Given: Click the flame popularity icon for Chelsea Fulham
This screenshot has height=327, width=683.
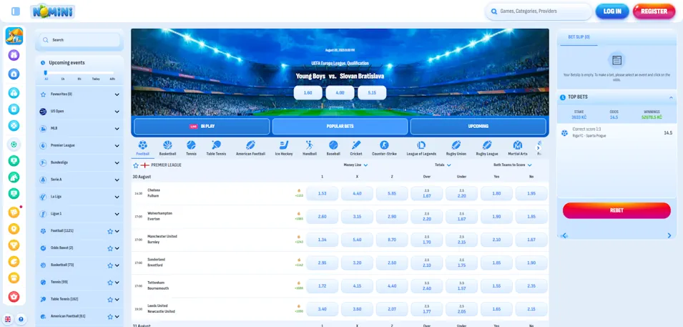Looking at the screenshot, I should [299, 190].
